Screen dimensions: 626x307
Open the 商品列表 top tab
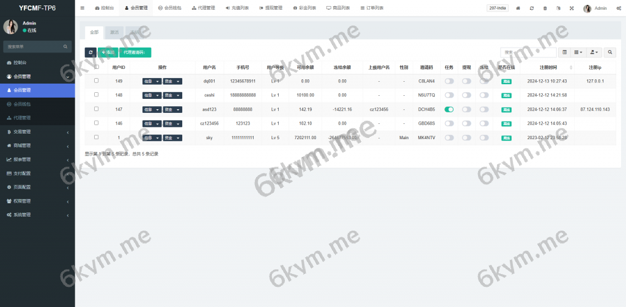point(338,8)
